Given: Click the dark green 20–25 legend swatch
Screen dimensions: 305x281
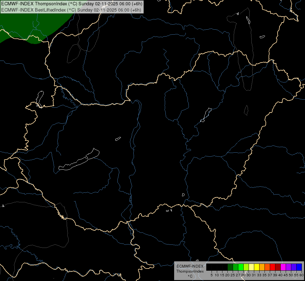Looking at the screenshot, I should (x=230, y=267).
